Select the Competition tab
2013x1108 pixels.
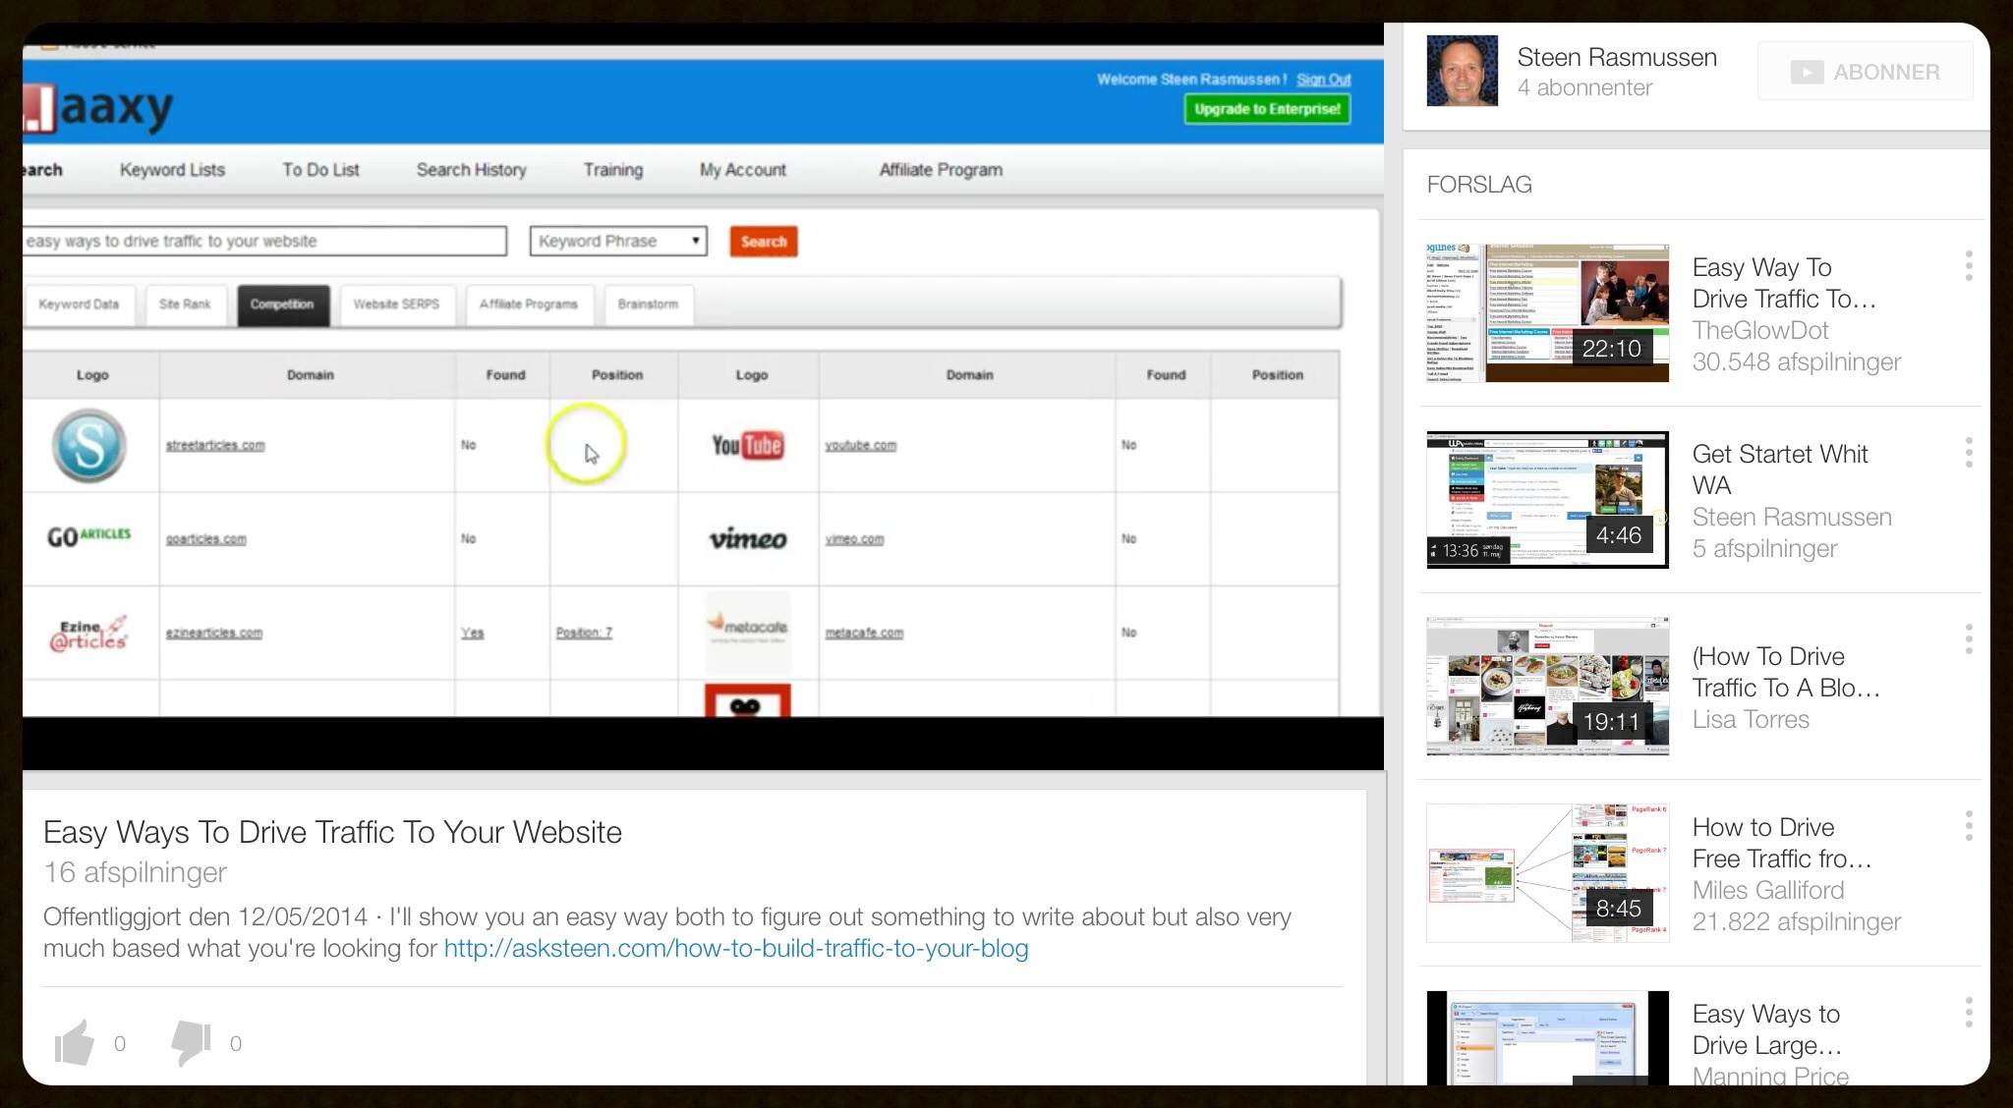(x=282, y=305)
